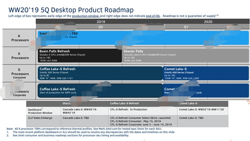This screenshot has height=141, width=250.
Task: Click the note about S processor TDPs
Action: point(84,129)
